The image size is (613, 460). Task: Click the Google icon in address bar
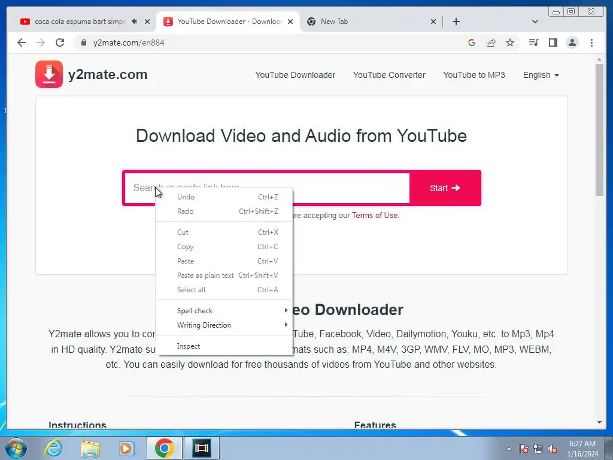[x=472, y=43]
